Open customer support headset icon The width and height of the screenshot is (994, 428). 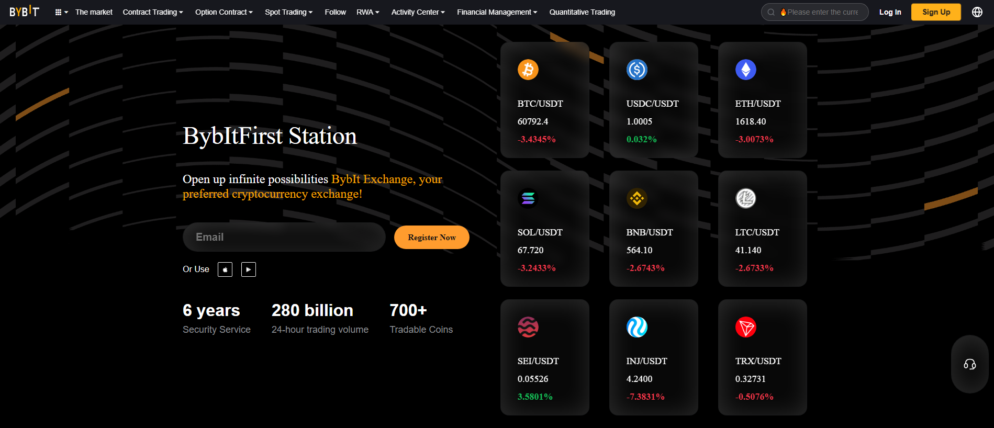click(x=969, y=364)
